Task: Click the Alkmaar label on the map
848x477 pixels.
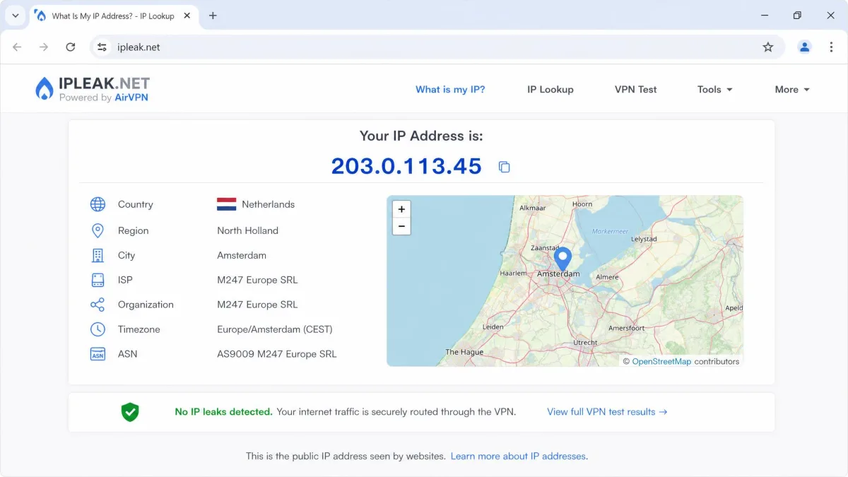Action: pyautogui.click(x=533, y=208)
